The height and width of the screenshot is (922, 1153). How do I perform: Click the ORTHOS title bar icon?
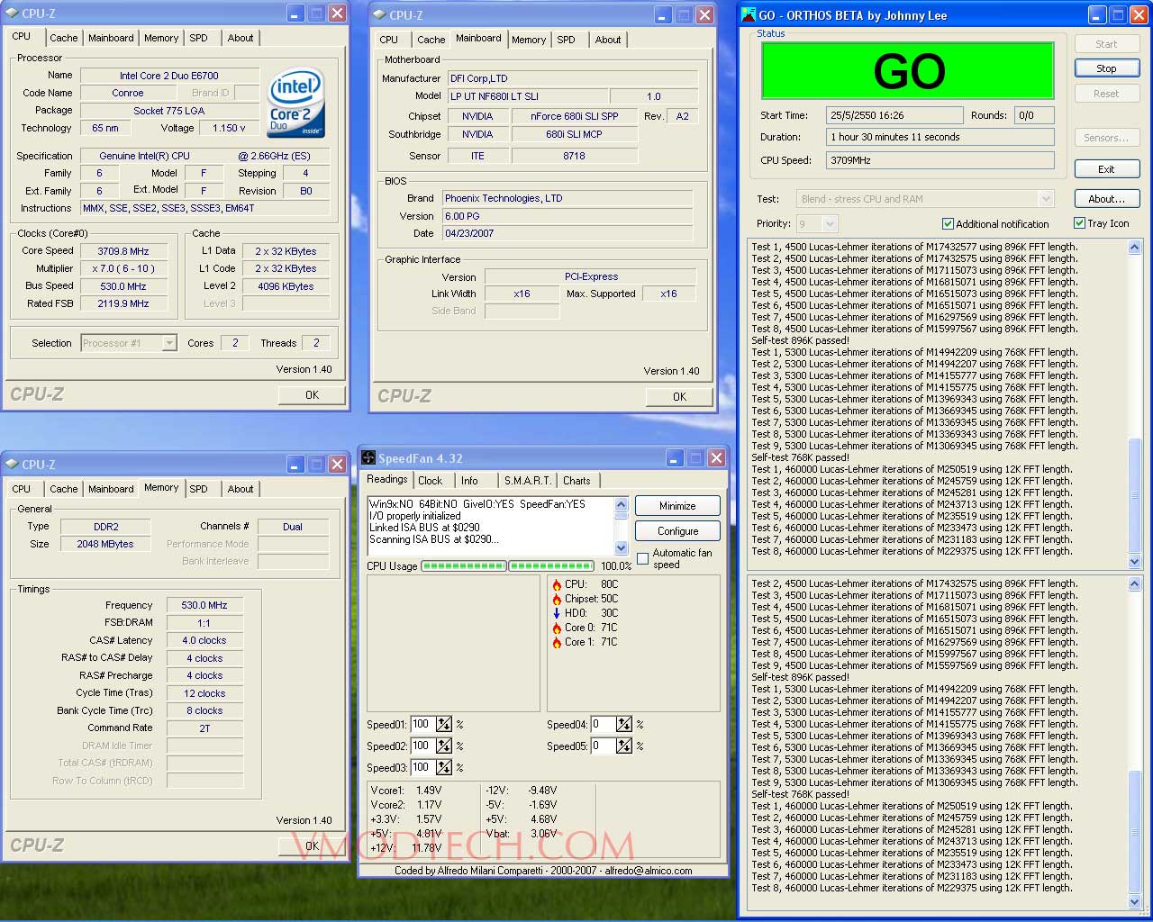tap(749, 14)
